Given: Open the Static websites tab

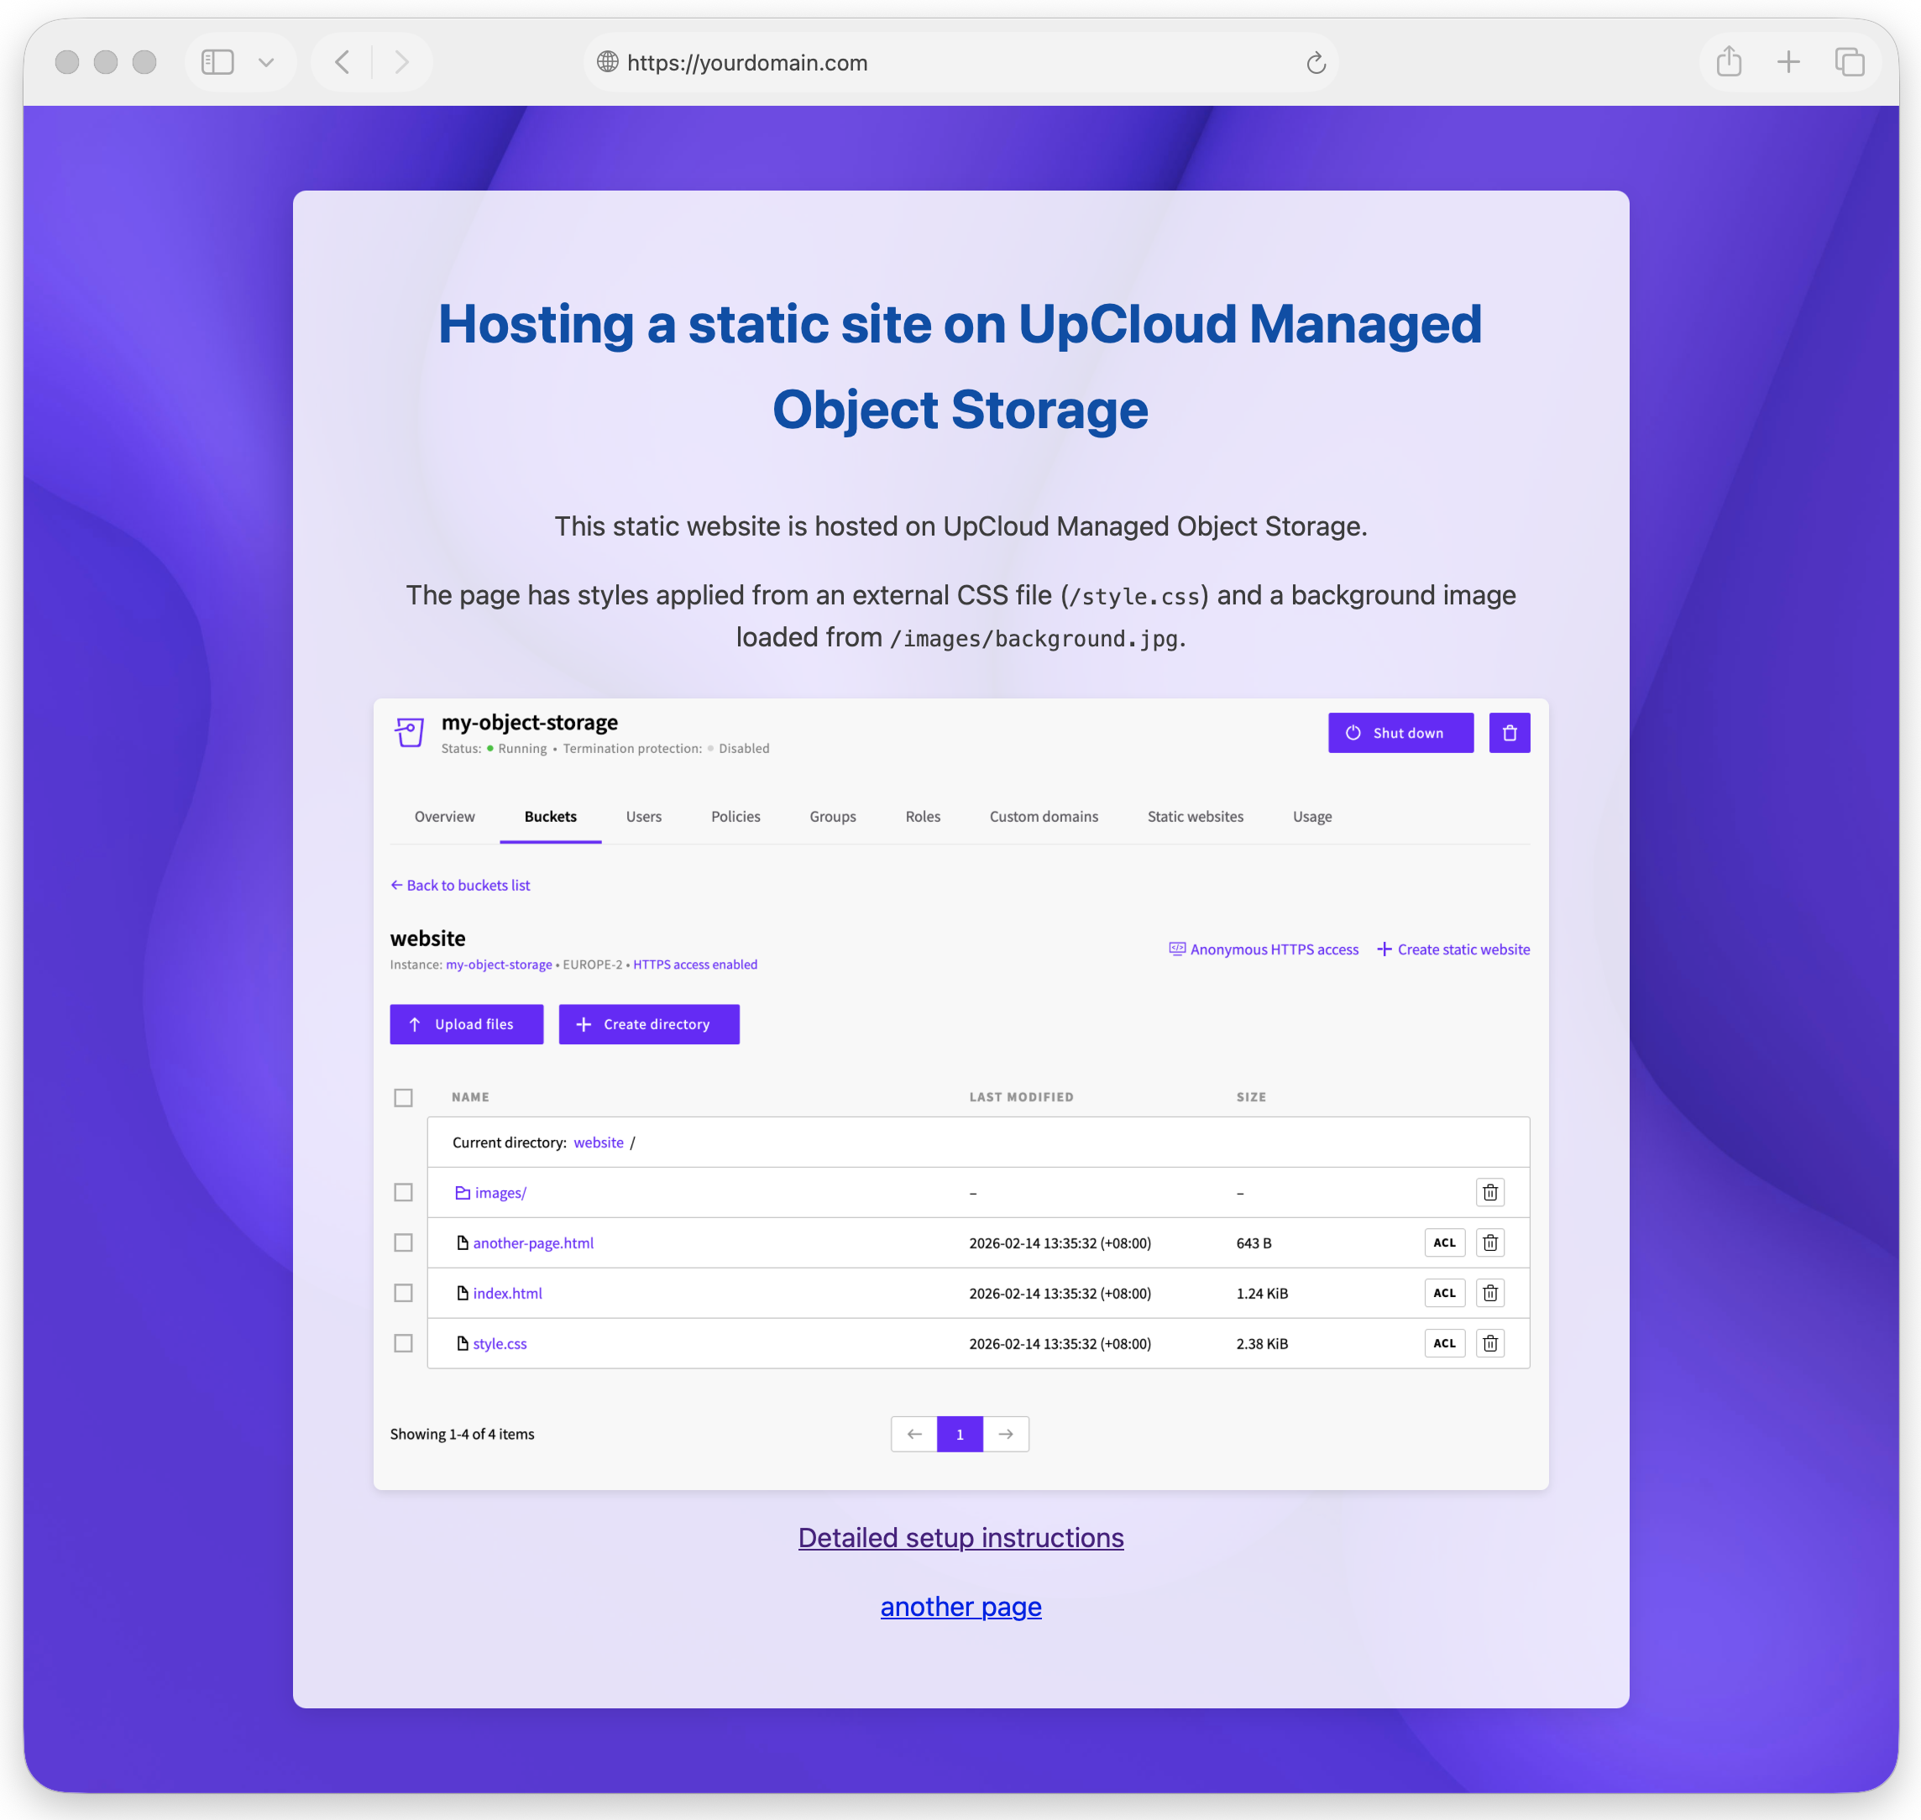Looking at the screenshot, I should (x=1196, y=817).
